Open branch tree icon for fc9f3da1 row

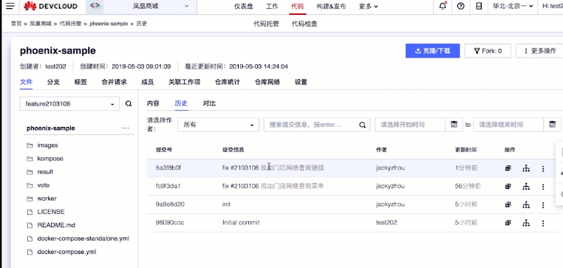(x=526, y=186)
